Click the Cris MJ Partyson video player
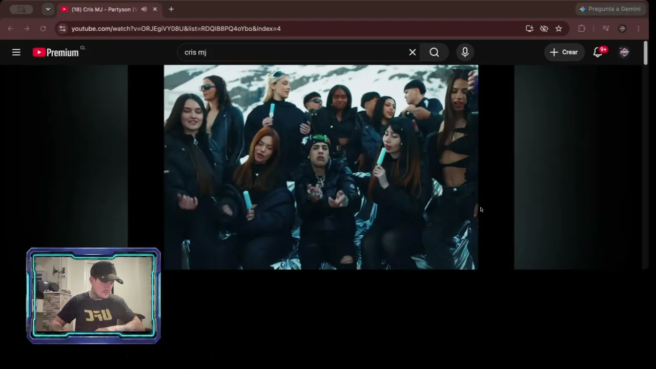This screenshot has height=369, width=656. [x=321, y=167]
